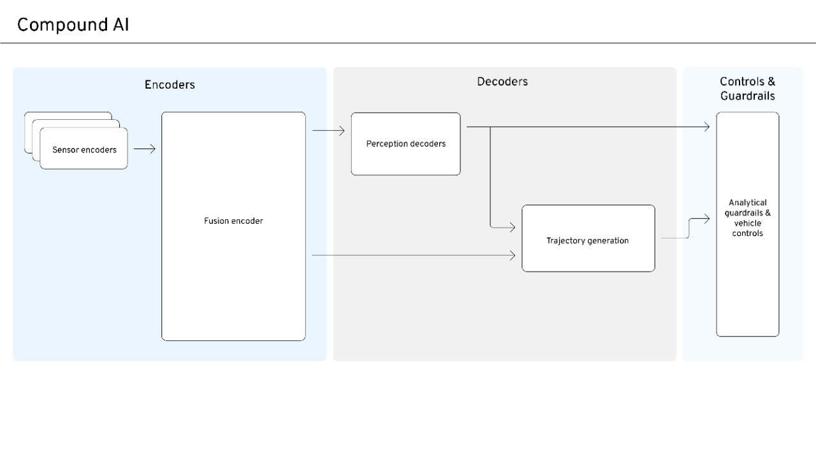
Task: Select the Encoders section heading
Action: [x=170, y=85]
